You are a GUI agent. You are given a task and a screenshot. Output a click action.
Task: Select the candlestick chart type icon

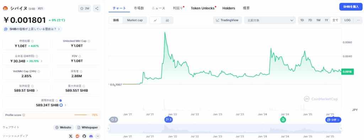pos(167,20)
